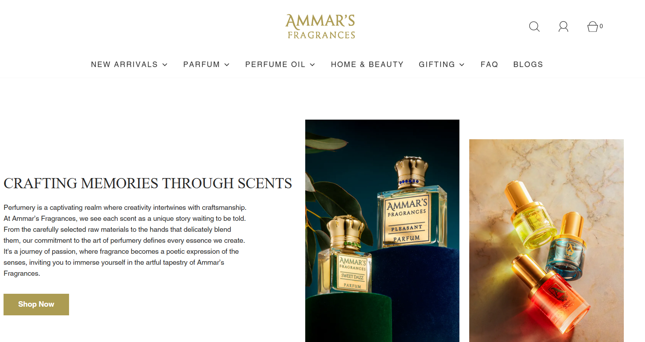Viewport: 645px width, 342px height.
Task: Click the cart item count badge
Action: click(601, 26)
